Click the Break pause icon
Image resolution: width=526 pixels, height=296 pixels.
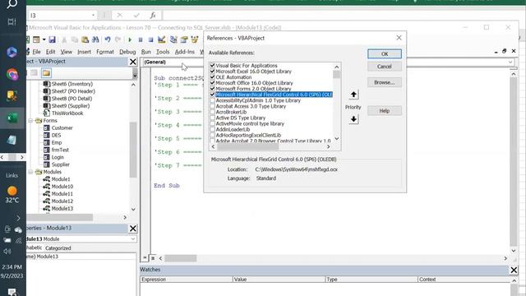[x=141, y=40]
